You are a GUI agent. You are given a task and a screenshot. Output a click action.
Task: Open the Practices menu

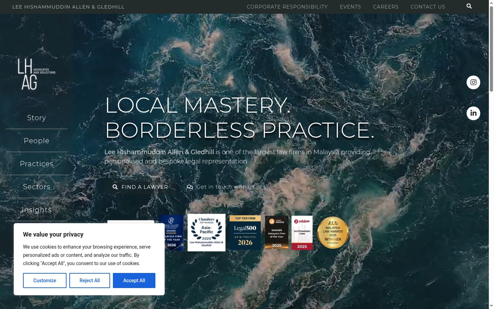coord(37,164)
